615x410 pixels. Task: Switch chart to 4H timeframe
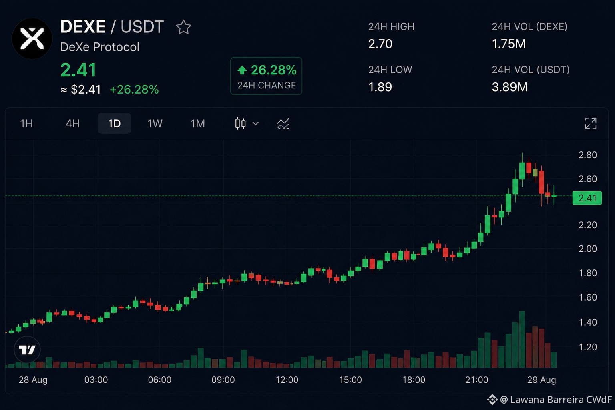click(x=72, y=123)
